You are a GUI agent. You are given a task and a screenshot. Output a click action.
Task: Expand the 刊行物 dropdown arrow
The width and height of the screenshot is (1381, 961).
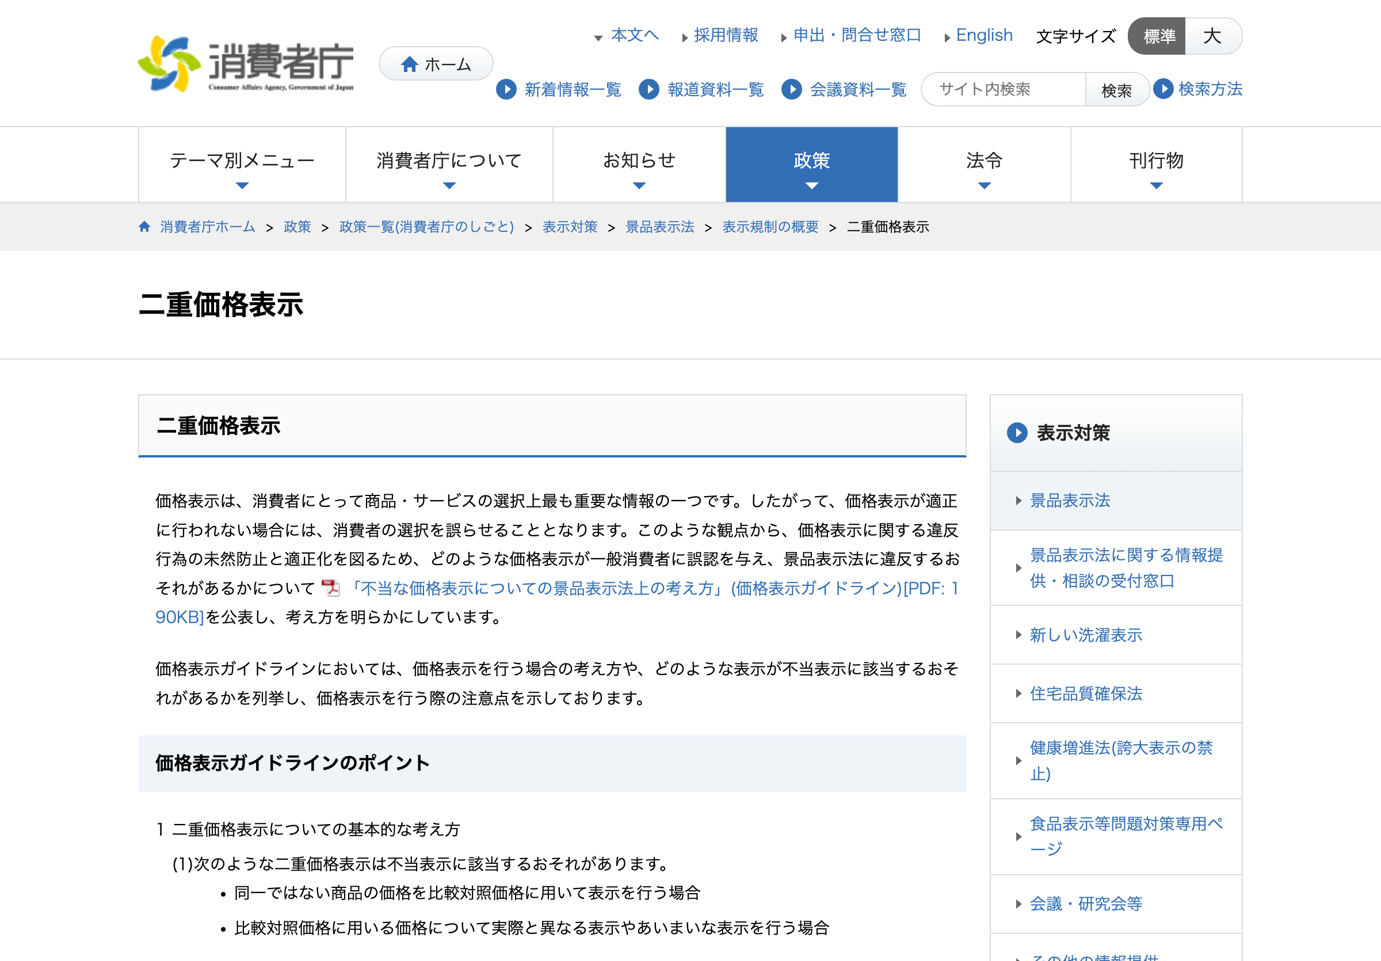coord(1157,186)
